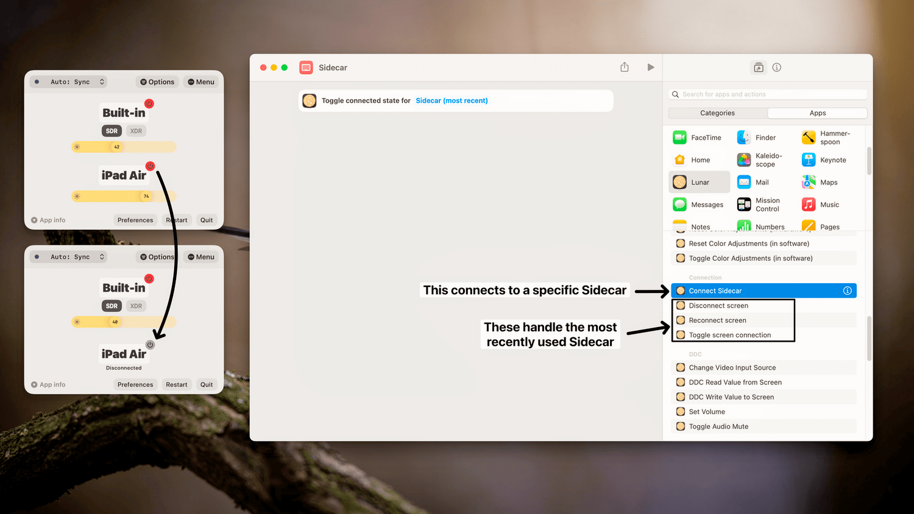The width and height of the screenshot is (914, 514).
Task: Click the share icon in the Sidecar toolbar
Action: [625, 67]
